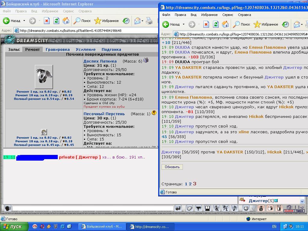Open Доспех Латника item link
This screenshot has width=308, height=231.
pyautogui.click(x=100, y=61)
